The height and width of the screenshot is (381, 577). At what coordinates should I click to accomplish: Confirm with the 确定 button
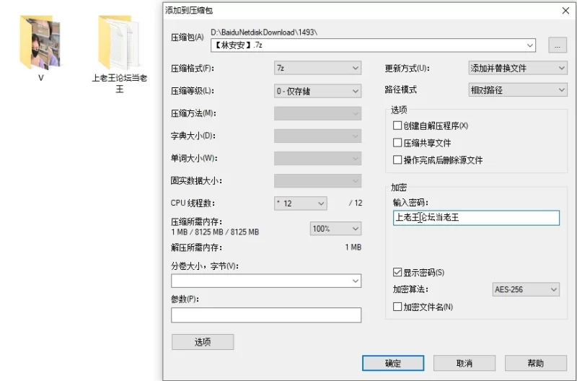click(x=393, y=364)
